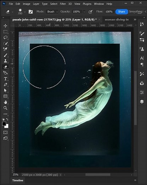Open the Timeline panel tab
This screenshot has height=185, width=147.
click(18, 180)
